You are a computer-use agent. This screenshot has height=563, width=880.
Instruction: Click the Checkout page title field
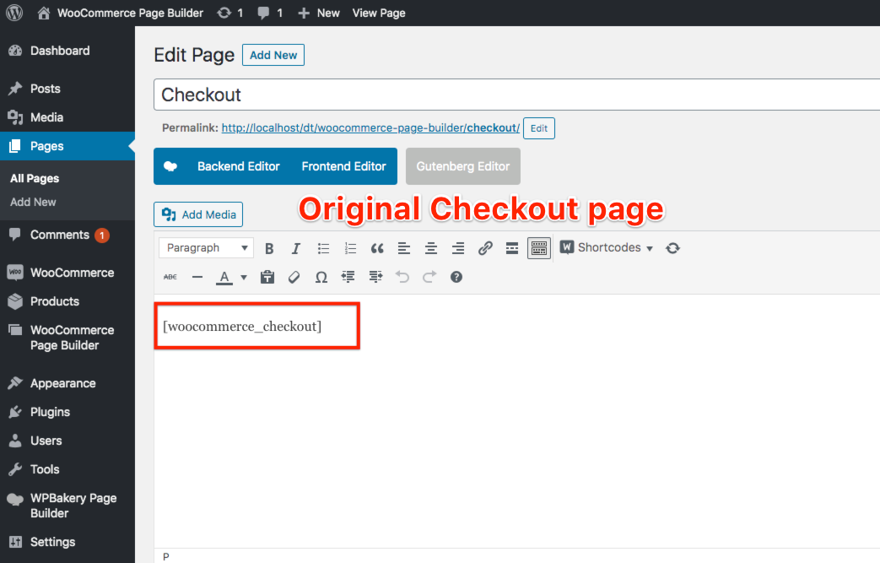[516, 95]
